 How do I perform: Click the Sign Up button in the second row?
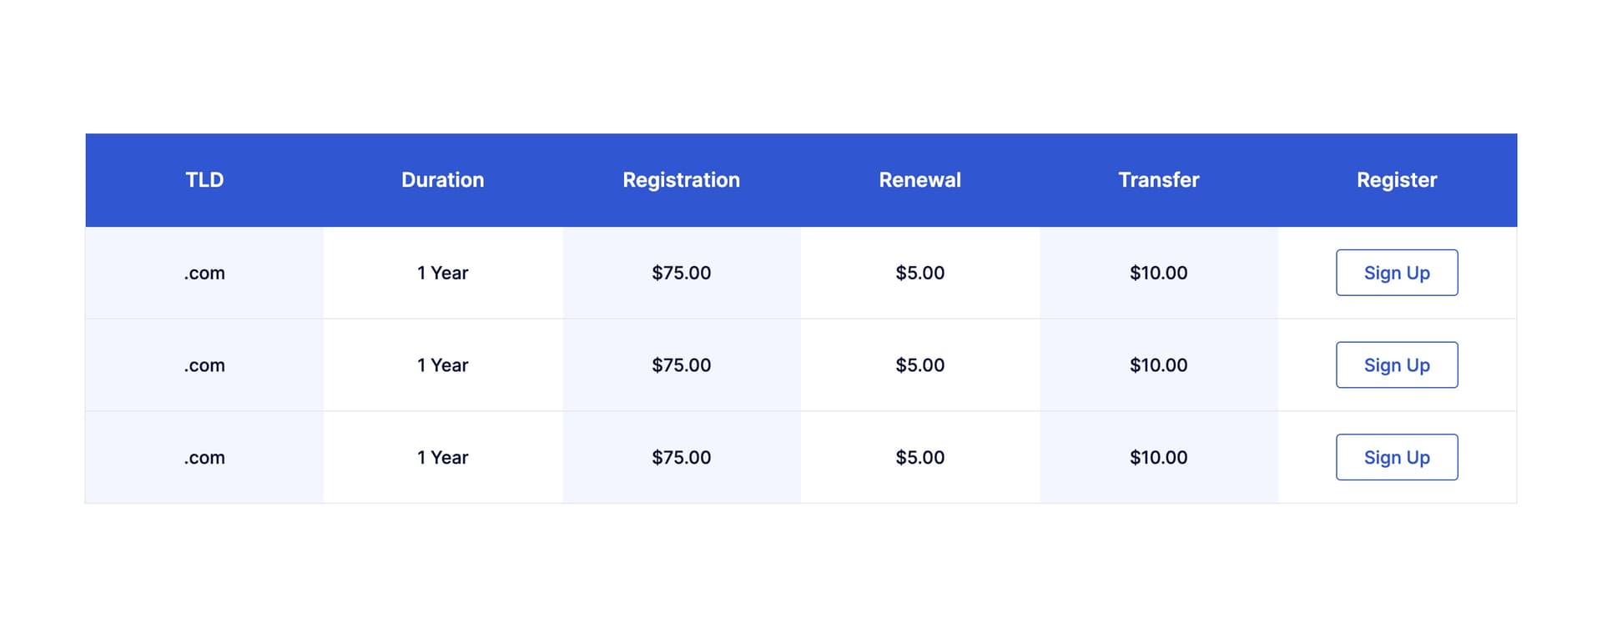pos(1396,364)
